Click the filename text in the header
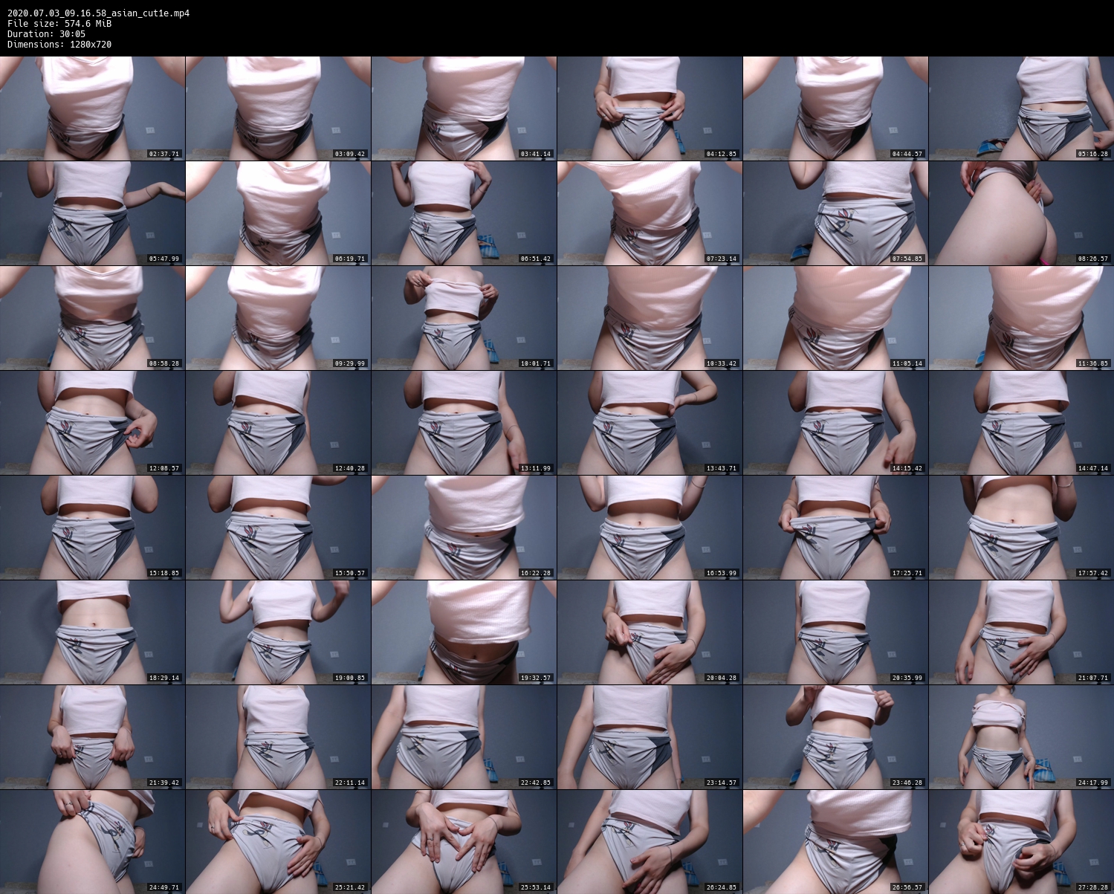This screenshot has width=1114, height=894. click(98, 13)
